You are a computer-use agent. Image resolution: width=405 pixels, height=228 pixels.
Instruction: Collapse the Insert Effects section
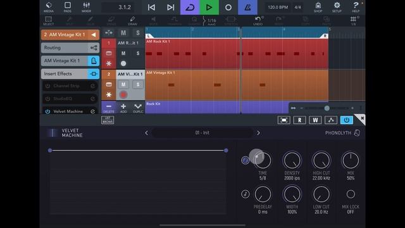(x=70, y=73)
